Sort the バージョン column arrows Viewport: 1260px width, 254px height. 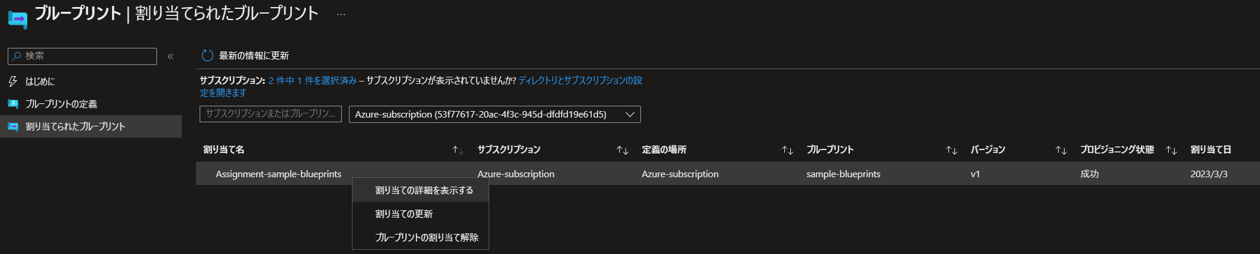tap(1061, 150)
